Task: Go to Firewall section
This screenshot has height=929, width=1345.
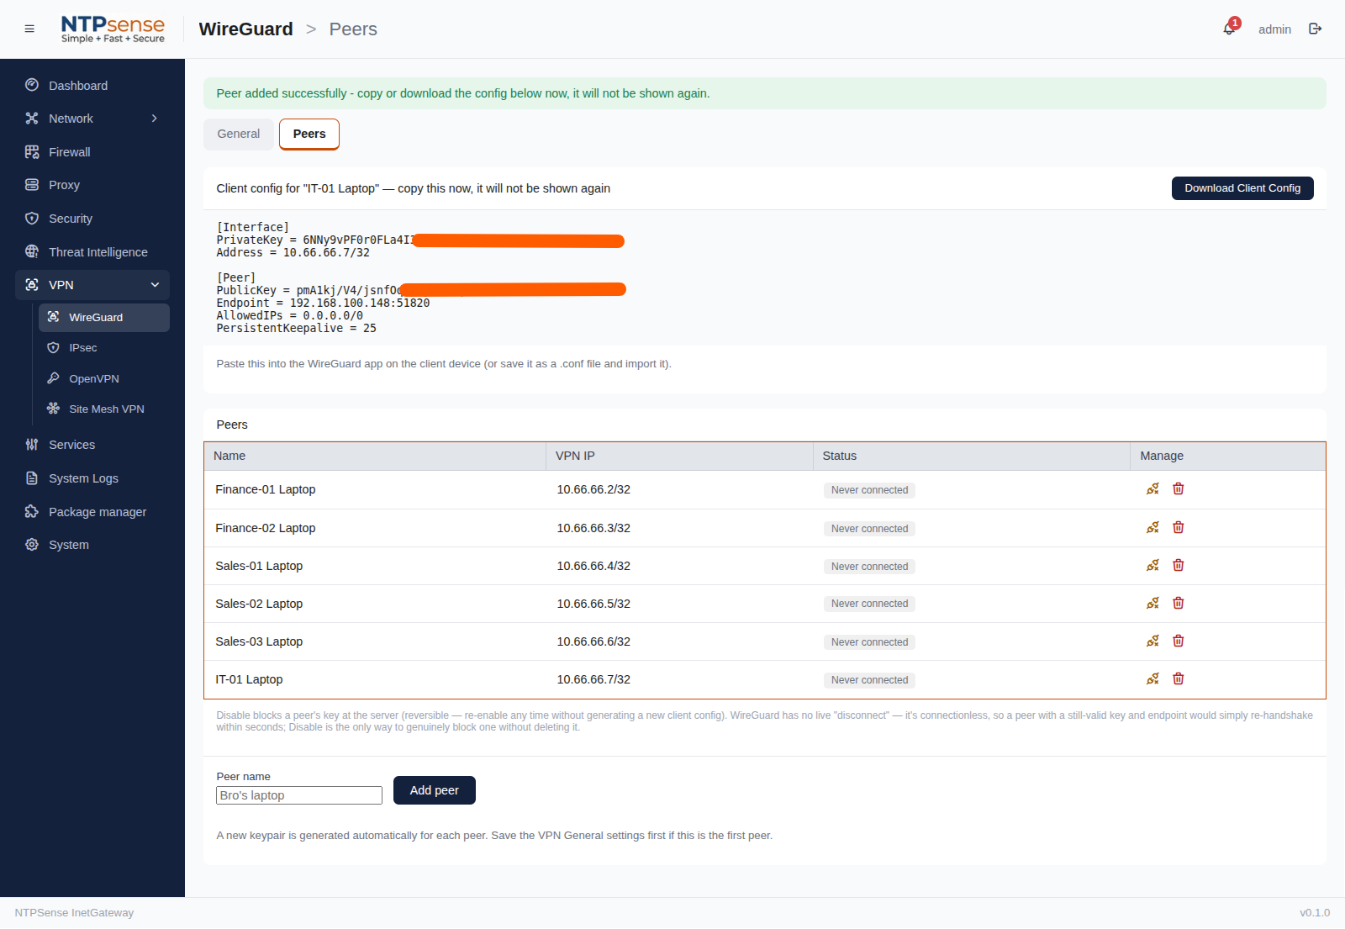Action: pos(92,152)
